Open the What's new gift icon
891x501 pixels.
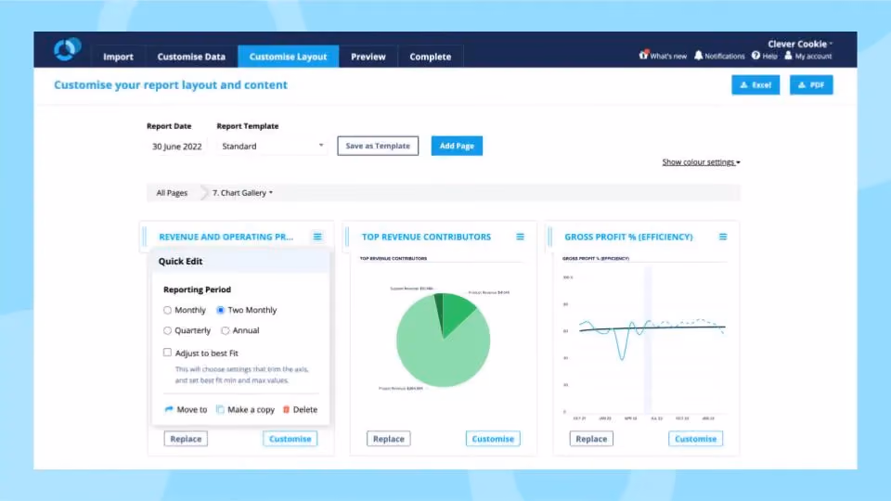[643, 55]
